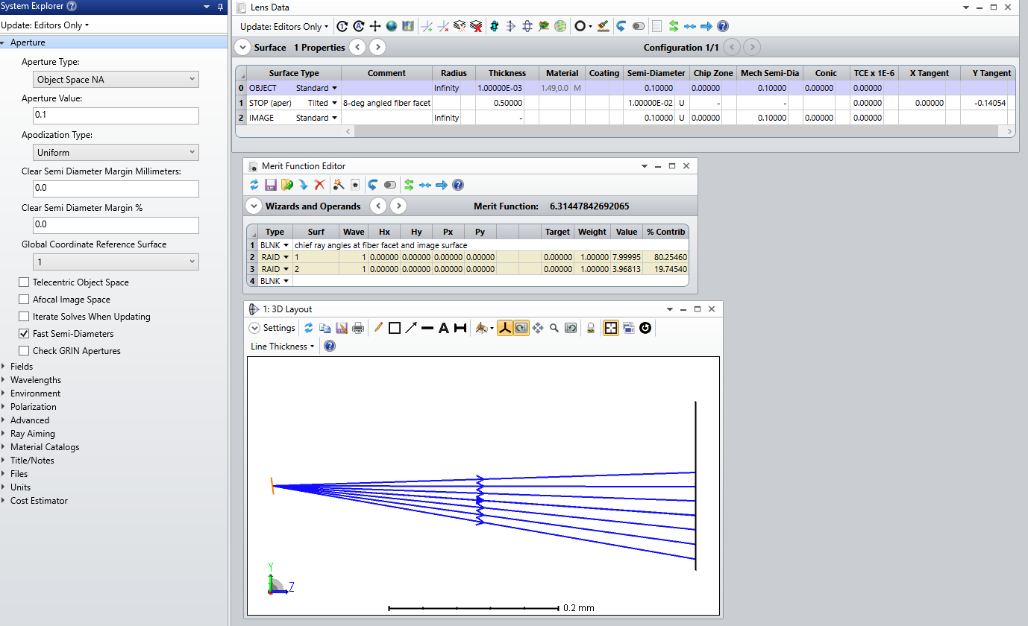The height and width of the screenshot is (626, 1028).
Task: Copy the 3D Layout with the copy icon
Action: pos(325,328)
